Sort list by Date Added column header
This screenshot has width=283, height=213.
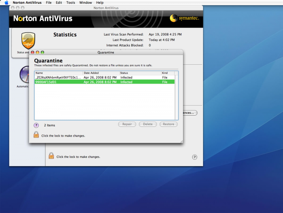(101, 73)
